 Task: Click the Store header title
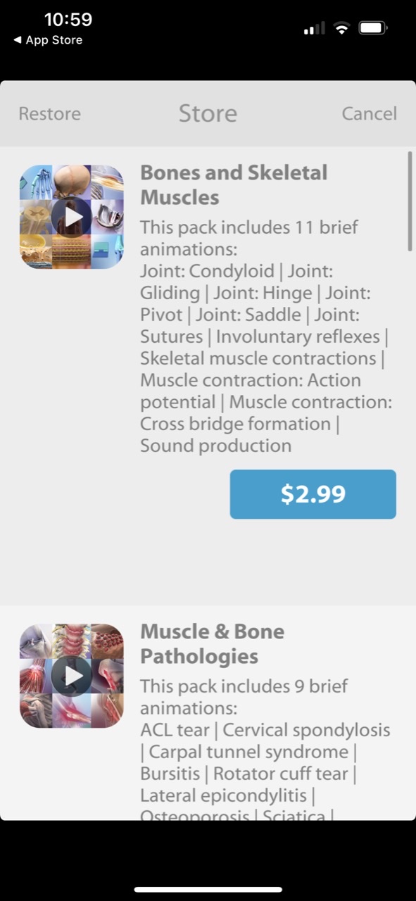tap(208, 113)
